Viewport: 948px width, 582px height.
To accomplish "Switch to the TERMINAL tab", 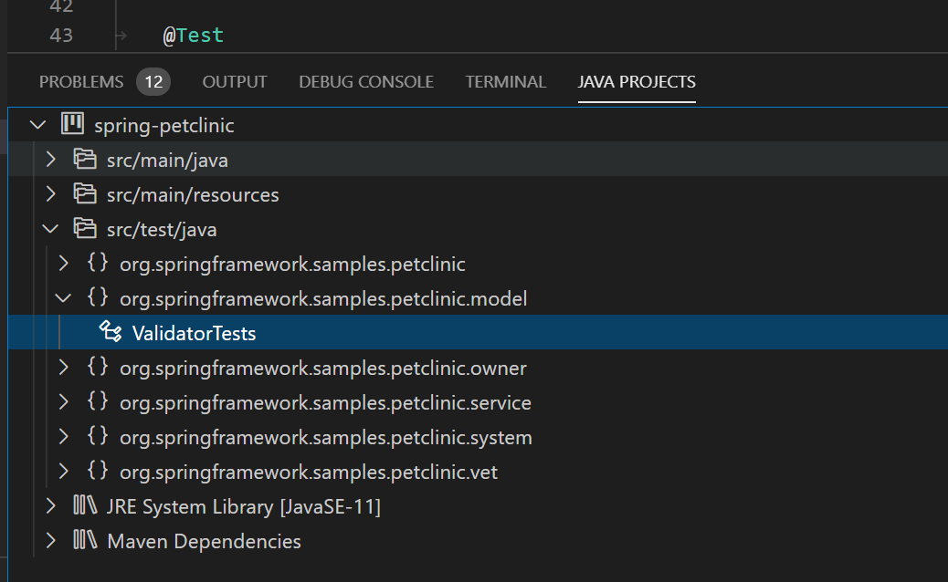I will [505, 81].
